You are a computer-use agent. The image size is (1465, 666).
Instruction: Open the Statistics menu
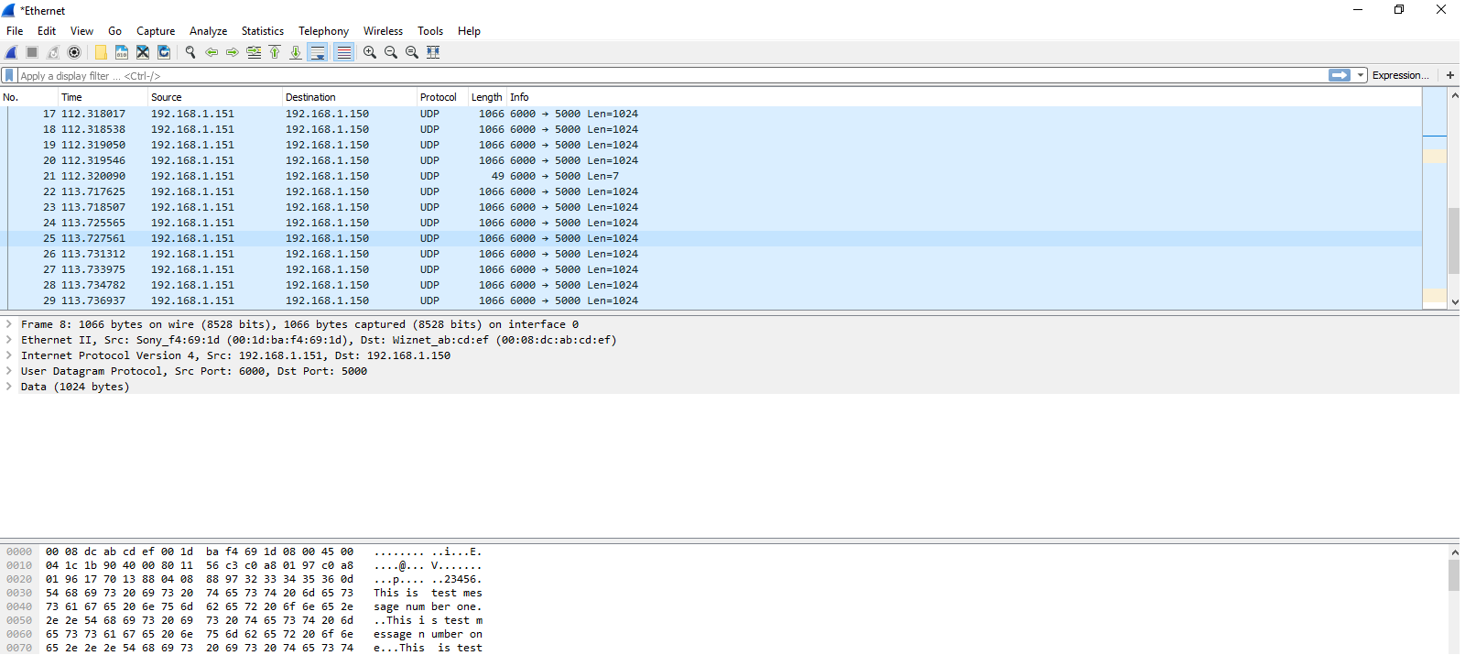point(263,31)
